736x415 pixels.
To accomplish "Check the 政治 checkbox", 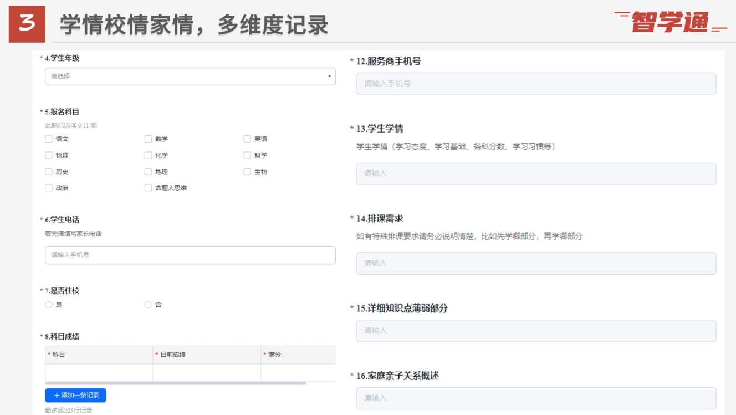I will (49, 188).
